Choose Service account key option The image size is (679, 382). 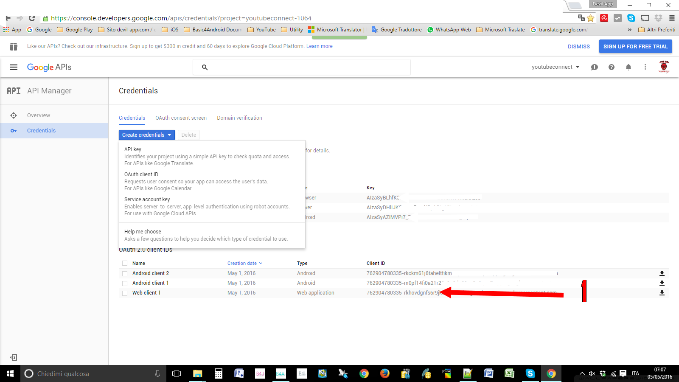pyautogui.click(x=212, y=206)
